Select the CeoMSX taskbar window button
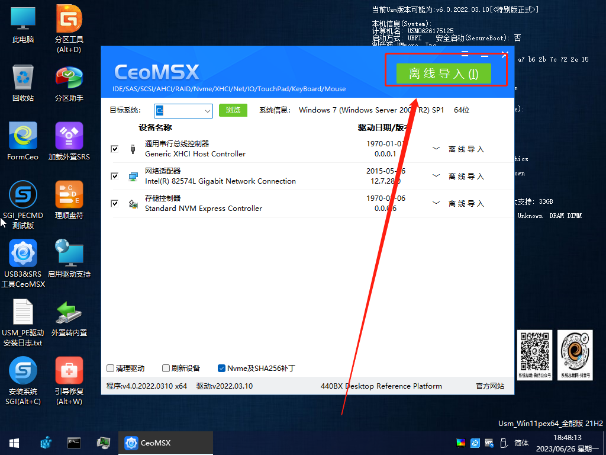 [x=166, y=443]
